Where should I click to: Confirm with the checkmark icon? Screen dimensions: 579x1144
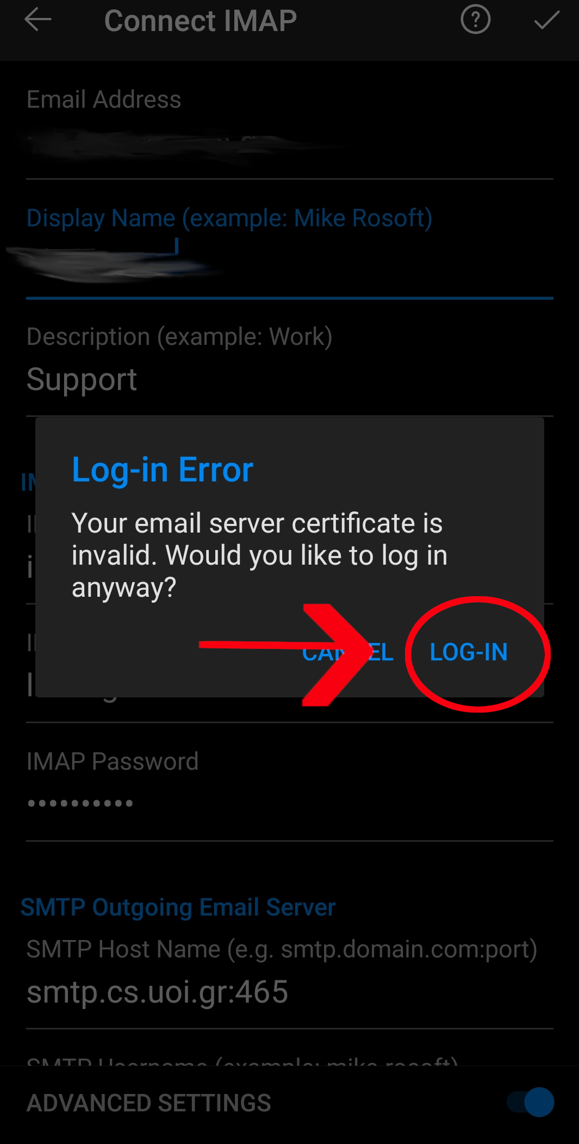pyautogui.click(x=546, y=20)
